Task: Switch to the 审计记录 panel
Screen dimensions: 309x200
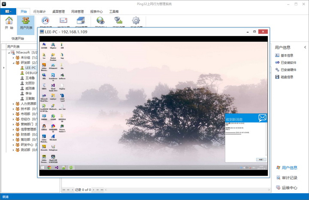Action: pyautogui.click(x=287, y=178)
